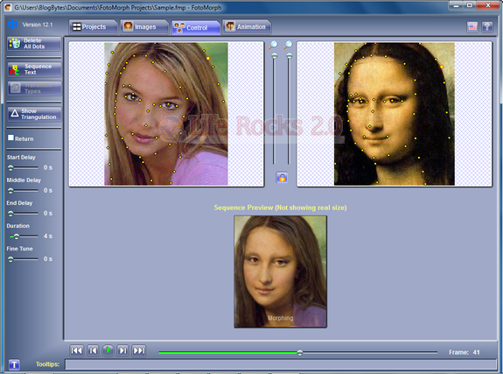The width and height of the screenshot is (503, 374).
Task: Open the help question mark icon
Action: pos(487,27)
